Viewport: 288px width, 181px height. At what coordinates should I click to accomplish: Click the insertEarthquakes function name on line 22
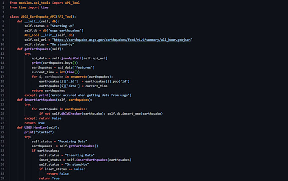(x=40, y=100)
